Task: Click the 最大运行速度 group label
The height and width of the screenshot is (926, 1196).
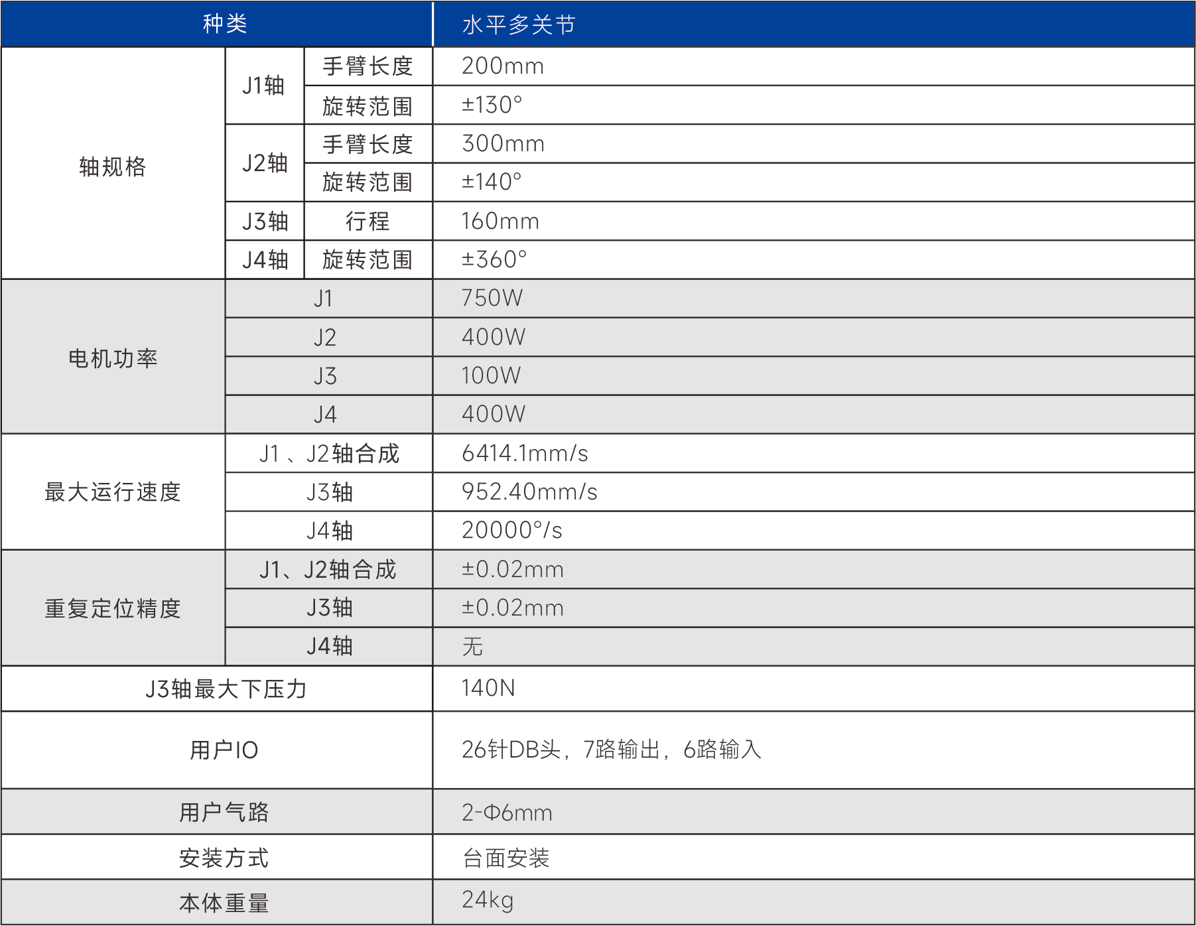Action: tap(113, 492)
